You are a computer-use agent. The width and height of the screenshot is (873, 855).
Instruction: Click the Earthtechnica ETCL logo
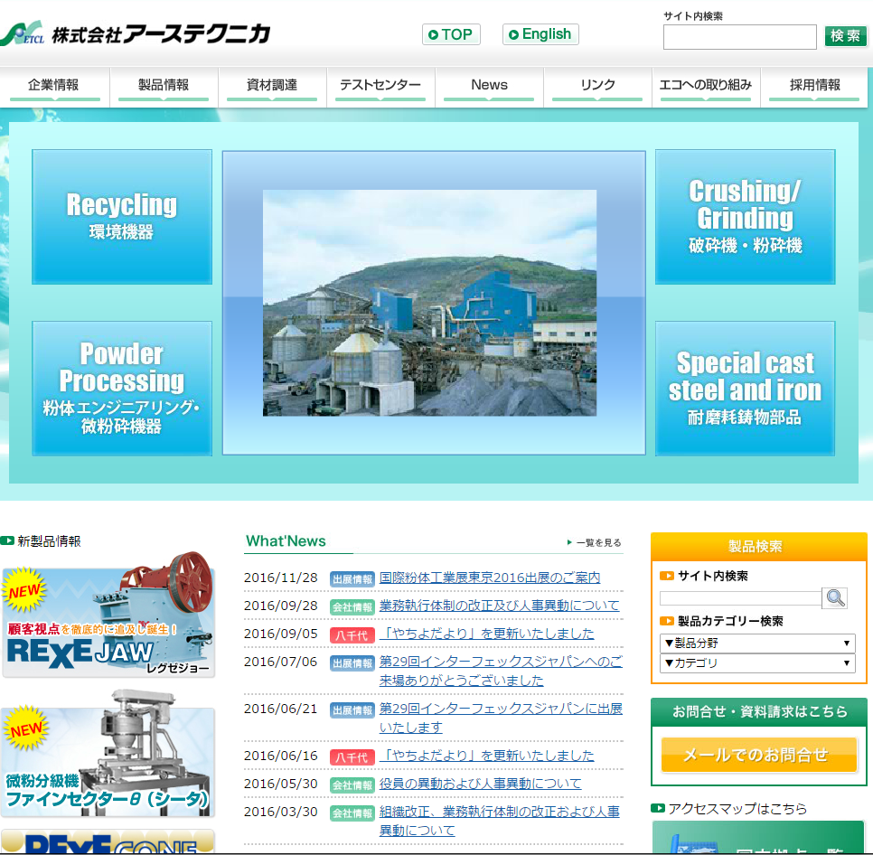click(136, 34)
